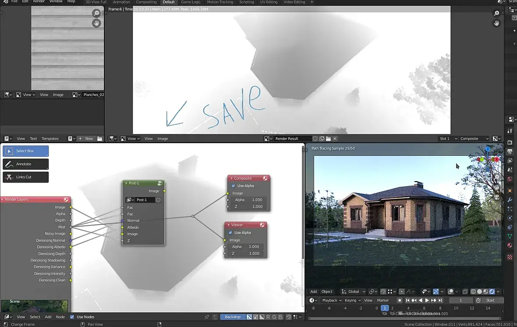Click the pan hand in render result view
The height and width of the screenshot is (327, 517).
click(x=496, y=23)
